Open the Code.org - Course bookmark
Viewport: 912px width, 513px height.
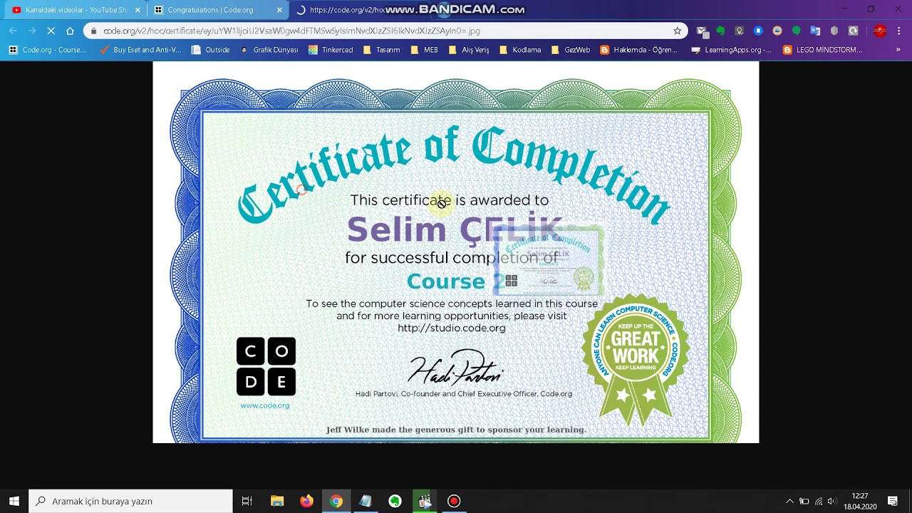point(47,50)
